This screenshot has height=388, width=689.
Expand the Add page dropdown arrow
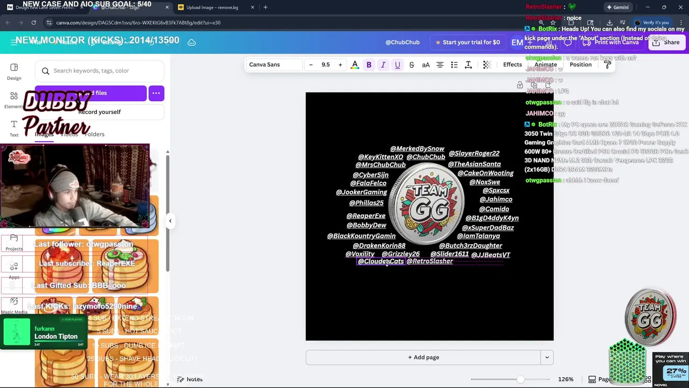click(x=547, y=357)
